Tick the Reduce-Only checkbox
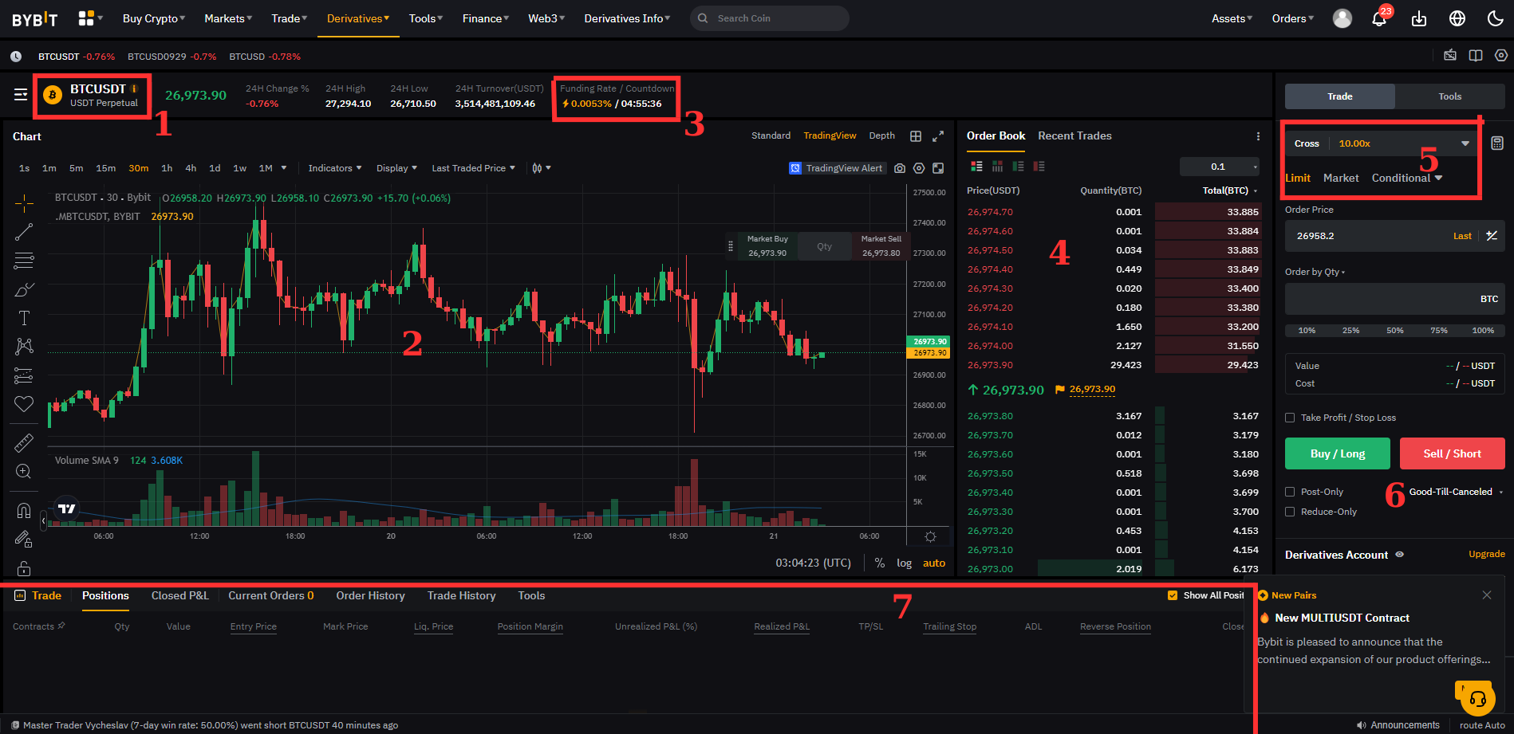Viewport: 1514px width, 734px height. click(x=1290, y=512)
